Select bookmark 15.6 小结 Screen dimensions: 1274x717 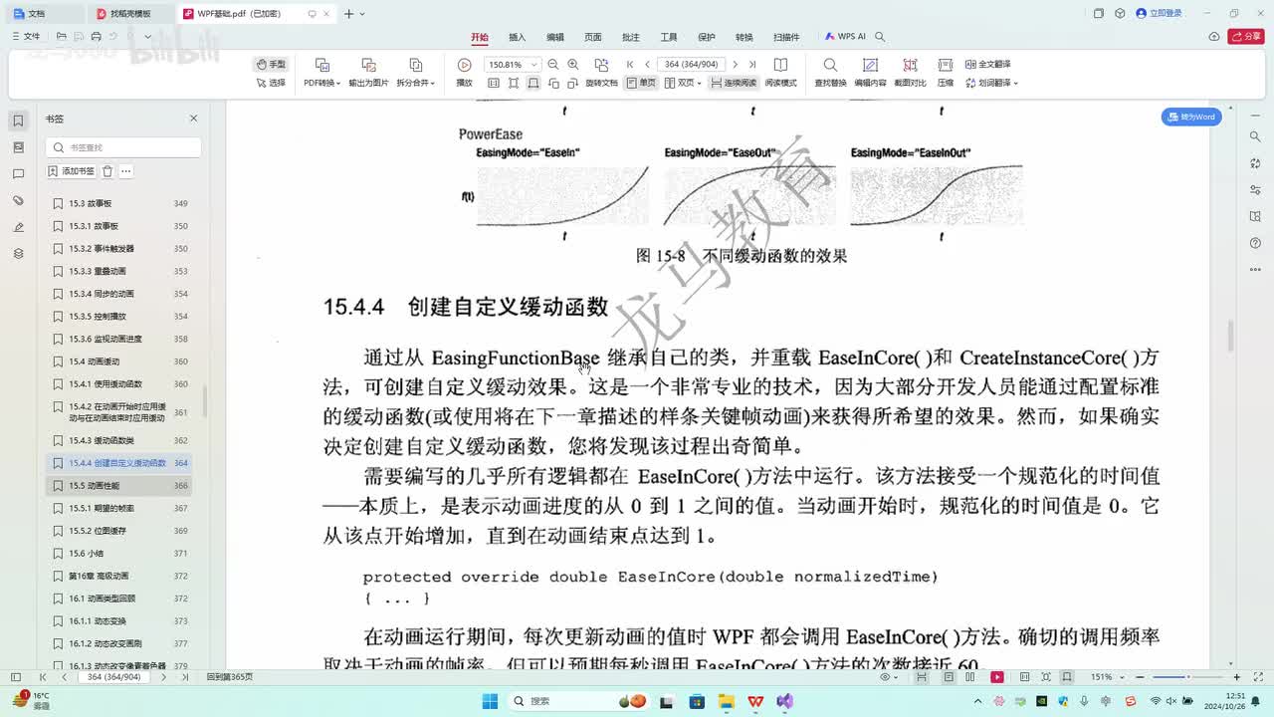[x=119, y=553]
